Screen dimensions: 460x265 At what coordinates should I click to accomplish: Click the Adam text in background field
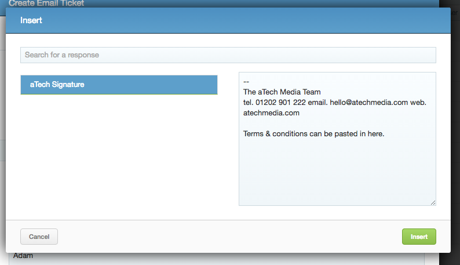point(23,256)
